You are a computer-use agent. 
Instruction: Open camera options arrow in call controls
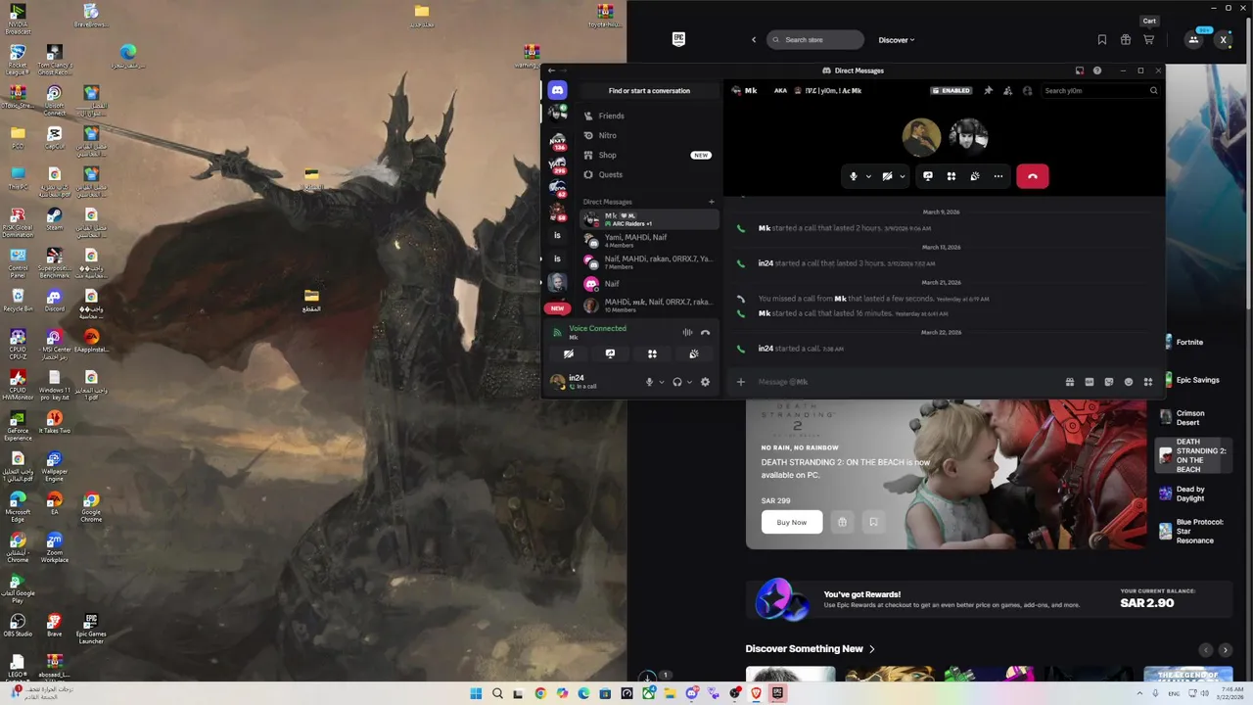click(x=902, y=176)
